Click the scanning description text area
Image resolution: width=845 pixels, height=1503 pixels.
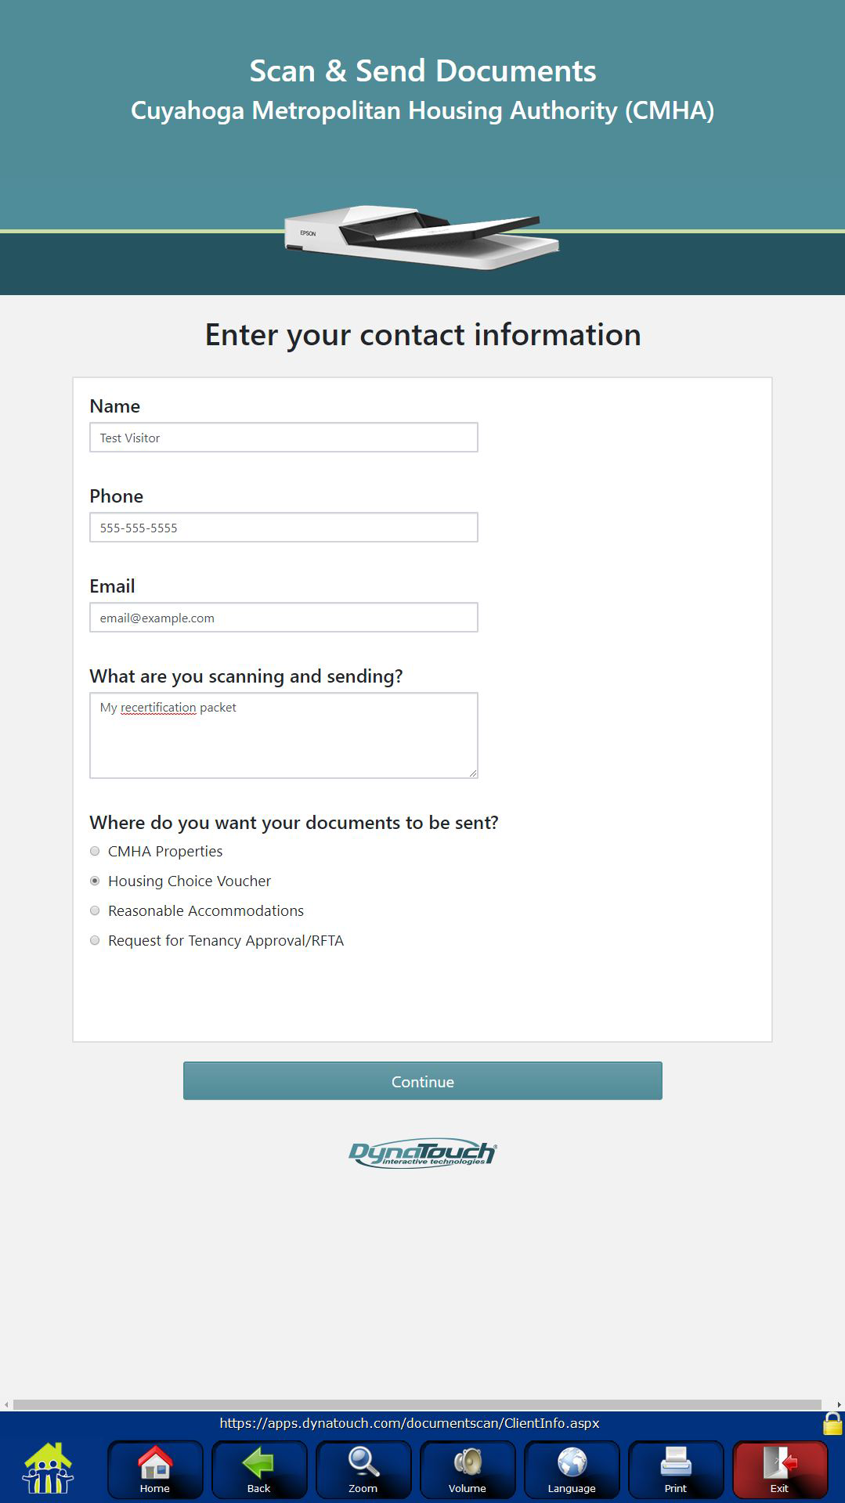(283, 736)
